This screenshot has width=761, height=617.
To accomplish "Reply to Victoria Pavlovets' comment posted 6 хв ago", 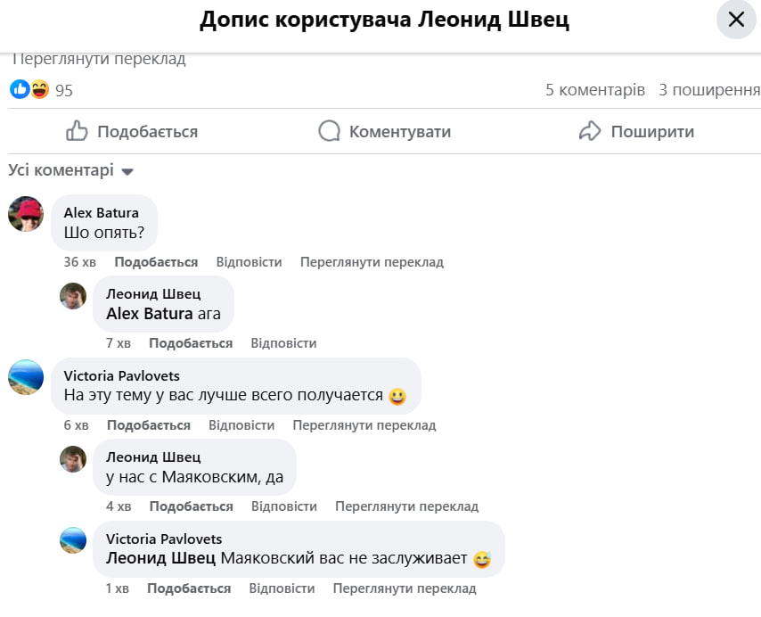I will click(x=241, y=425).
